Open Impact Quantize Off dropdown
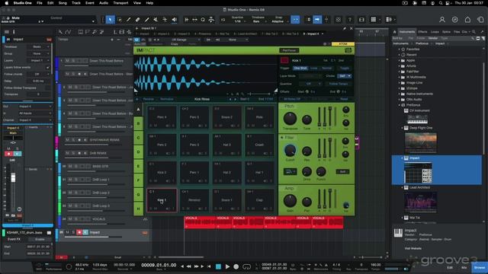 (310, 84)
